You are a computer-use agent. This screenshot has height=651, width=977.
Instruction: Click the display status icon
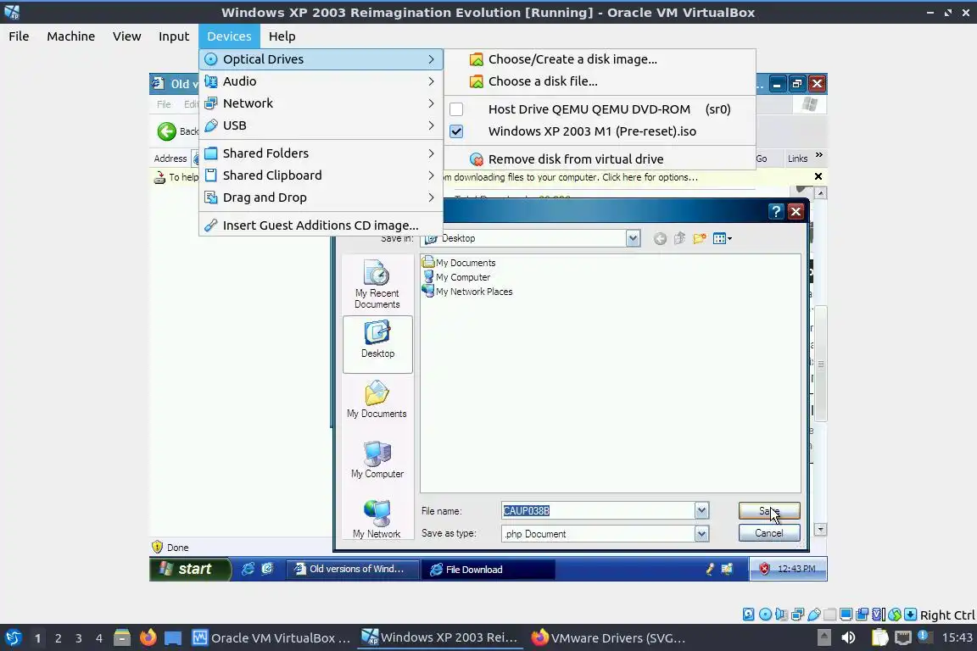pyautogui.click(x=846, y=615)
